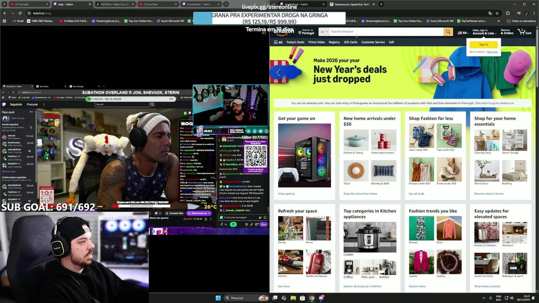
Task: Open Returns & Orders on Amazon
Action: point(507,32)
